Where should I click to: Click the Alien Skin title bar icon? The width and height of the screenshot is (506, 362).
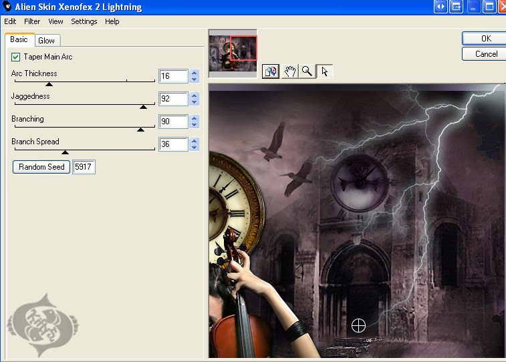[x=7, y=7]
